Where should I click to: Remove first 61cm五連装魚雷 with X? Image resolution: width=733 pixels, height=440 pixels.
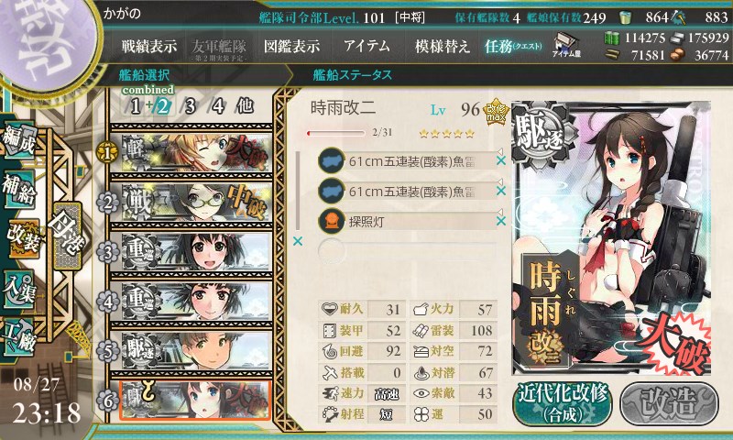[500, 160]
